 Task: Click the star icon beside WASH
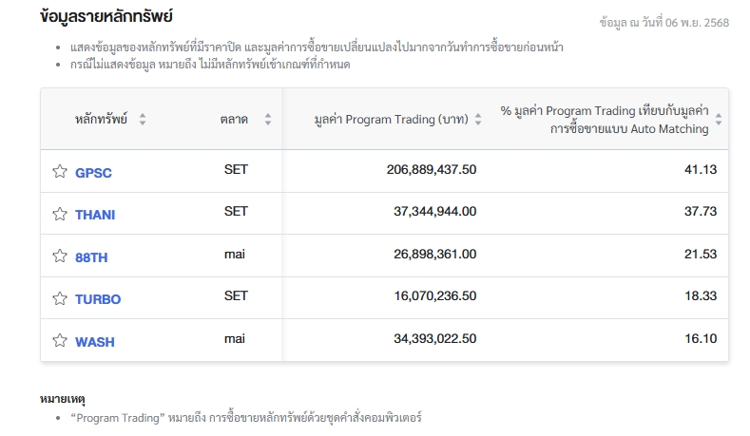[60, 341]
